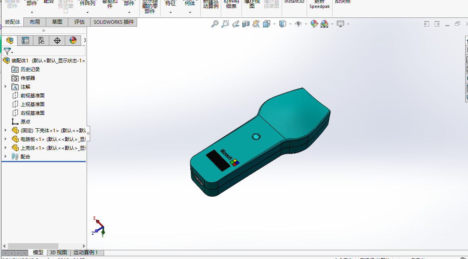Image resolution: width=468 pixels, height=259 pixels.
Task: Switch to 评估 ribbon tab
Action: tap(79, 22)
